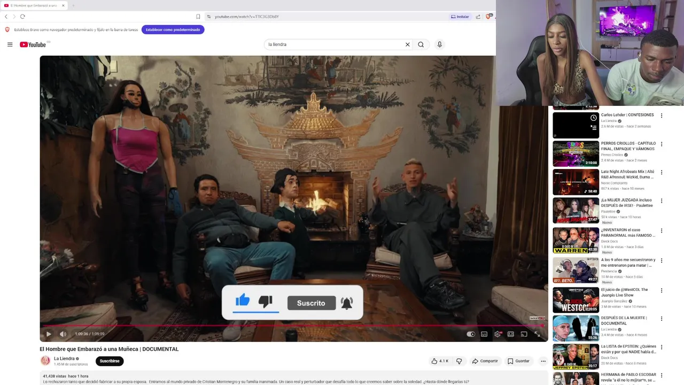Open a new browser tab
This screenshot has width=684, height=385.
tap(73, 5)
